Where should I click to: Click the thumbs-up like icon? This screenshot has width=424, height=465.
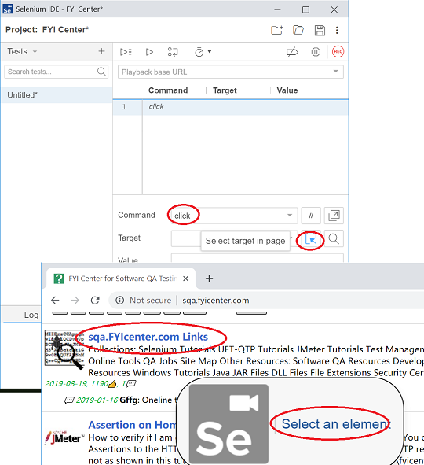[x=112, y=384]
